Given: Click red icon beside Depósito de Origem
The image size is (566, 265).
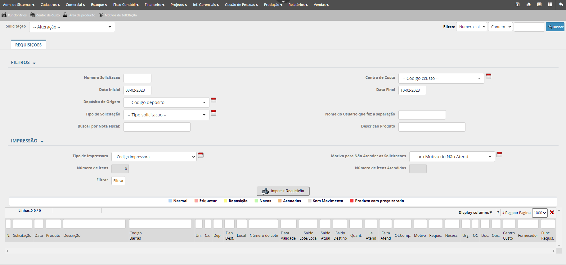Looking at the screenshot, I should pos(213,101).
